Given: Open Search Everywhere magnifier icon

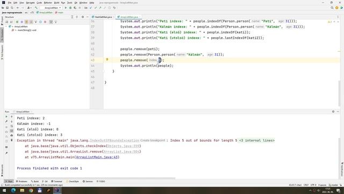Looking at the screenshot, I should point(332,8).
